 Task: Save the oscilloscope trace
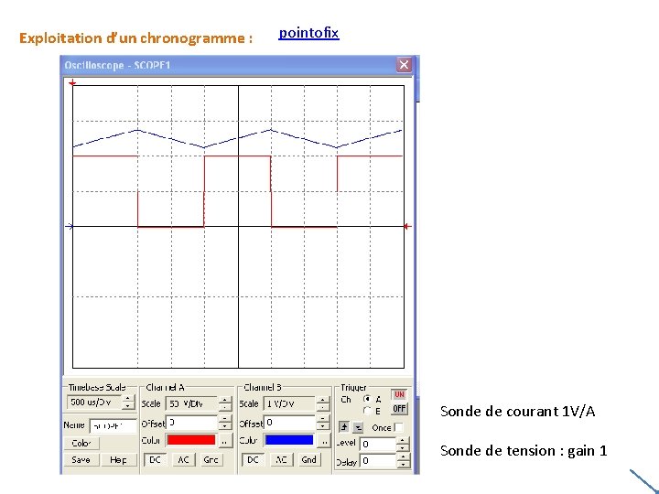(81, 459)
